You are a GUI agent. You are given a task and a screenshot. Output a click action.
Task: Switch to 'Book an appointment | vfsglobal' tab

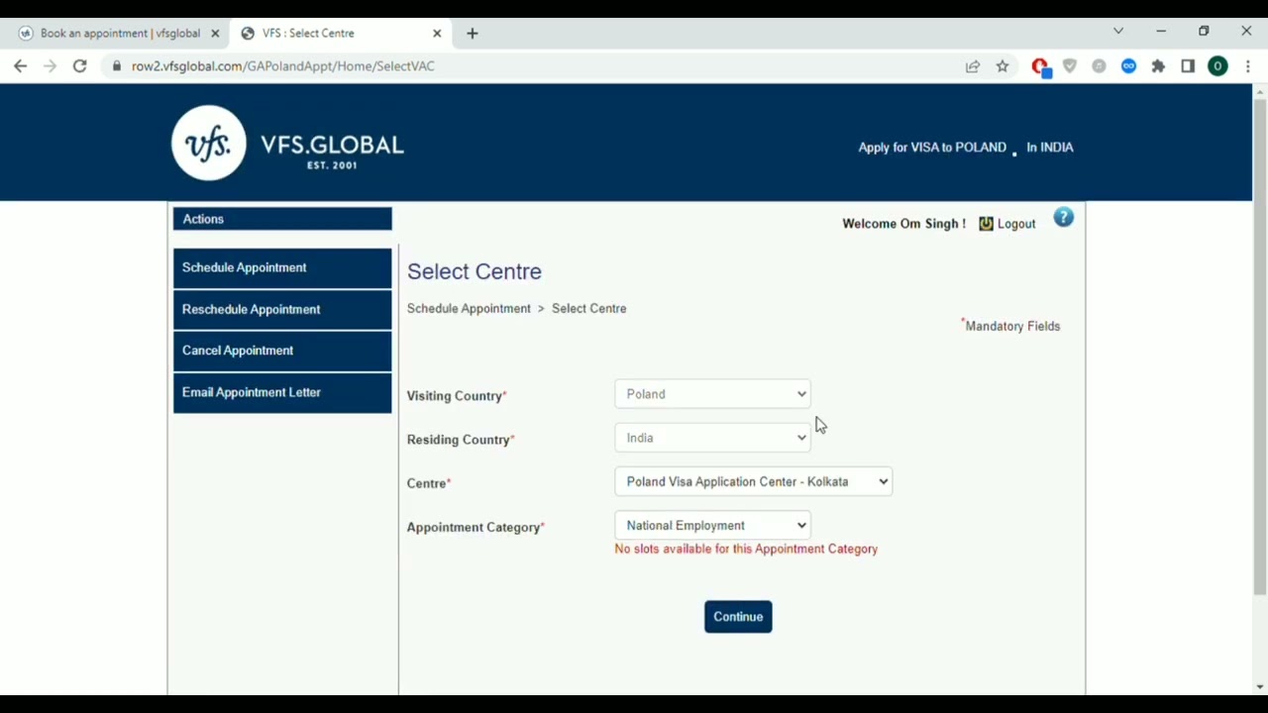120,33
